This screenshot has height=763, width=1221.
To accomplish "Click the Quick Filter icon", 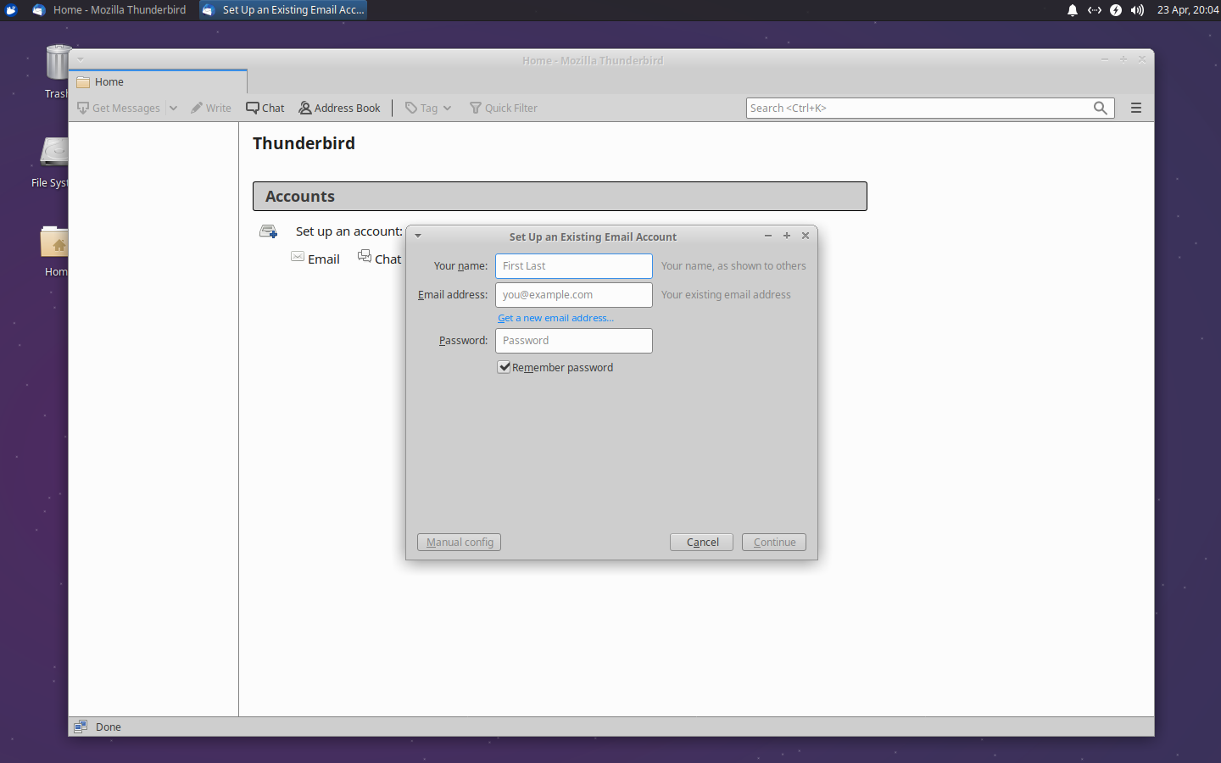I will pyautogui.click(x=476, y=108).
